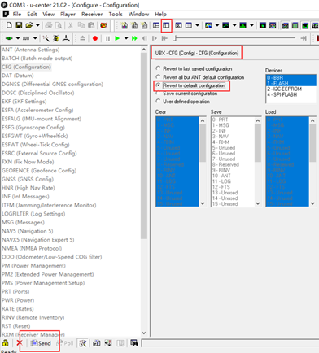Click the autobauding magic wand icon

[x=46, y=38]
